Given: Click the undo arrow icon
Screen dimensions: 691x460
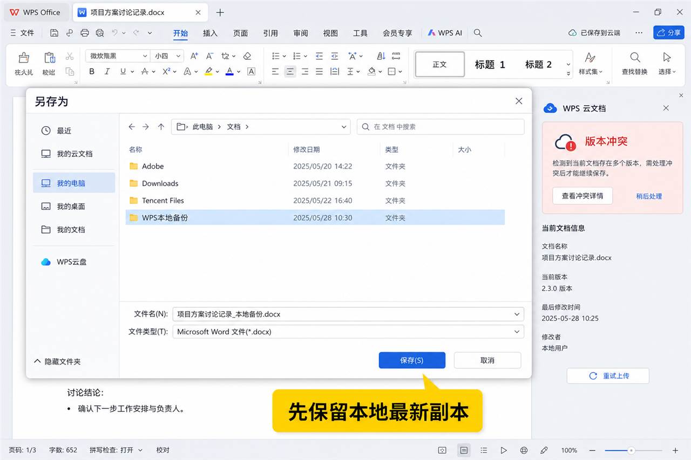Looking at the screenshot, I should 115,33.
